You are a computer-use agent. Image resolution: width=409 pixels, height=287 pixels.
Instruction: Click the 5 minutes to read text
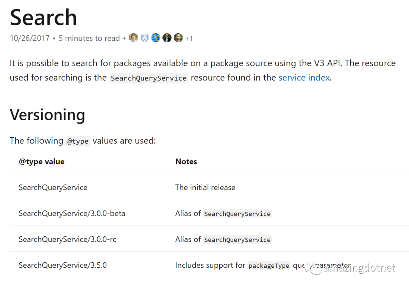[89, 38]
